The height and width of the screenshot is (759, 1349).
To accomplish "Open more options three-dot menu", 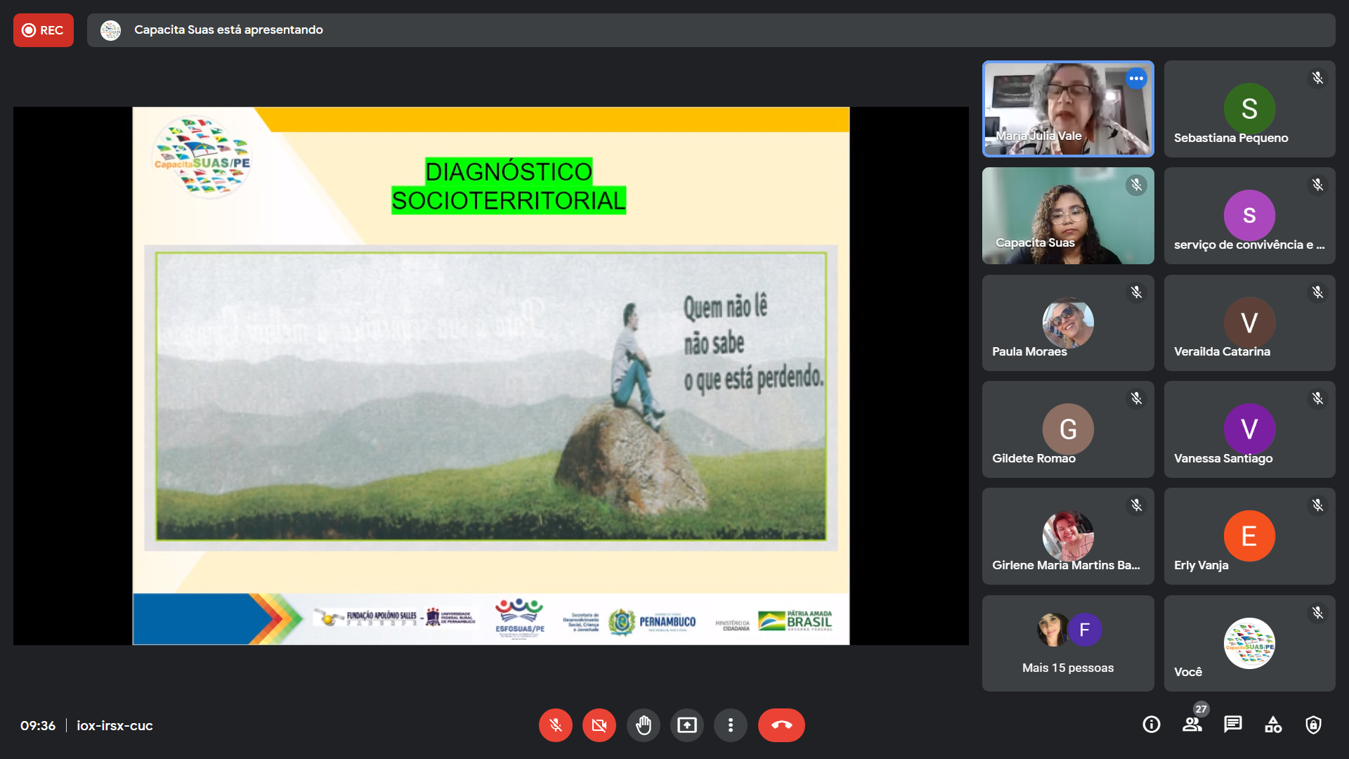I will click(730, 725).
